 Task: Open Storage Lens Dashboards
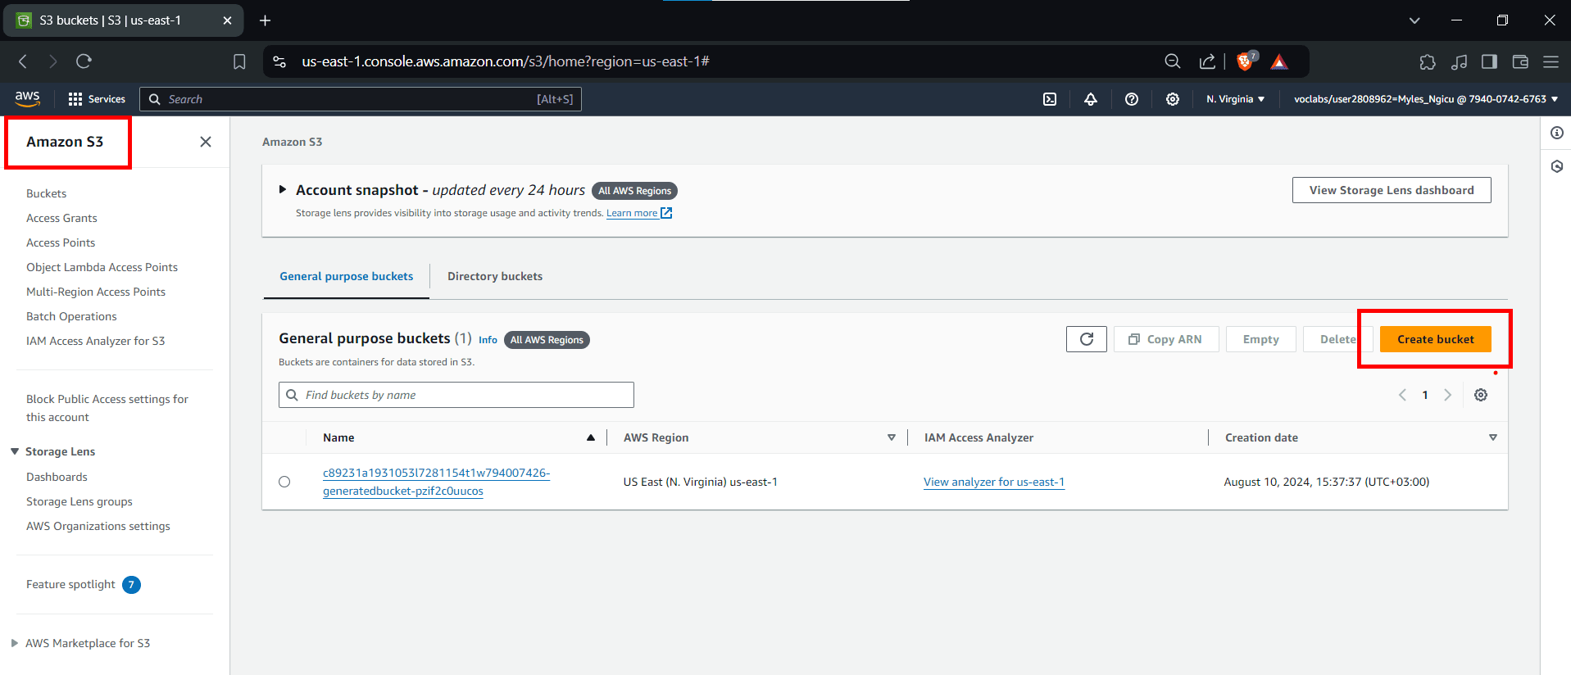pyautogui.click(x=57, y=477)
